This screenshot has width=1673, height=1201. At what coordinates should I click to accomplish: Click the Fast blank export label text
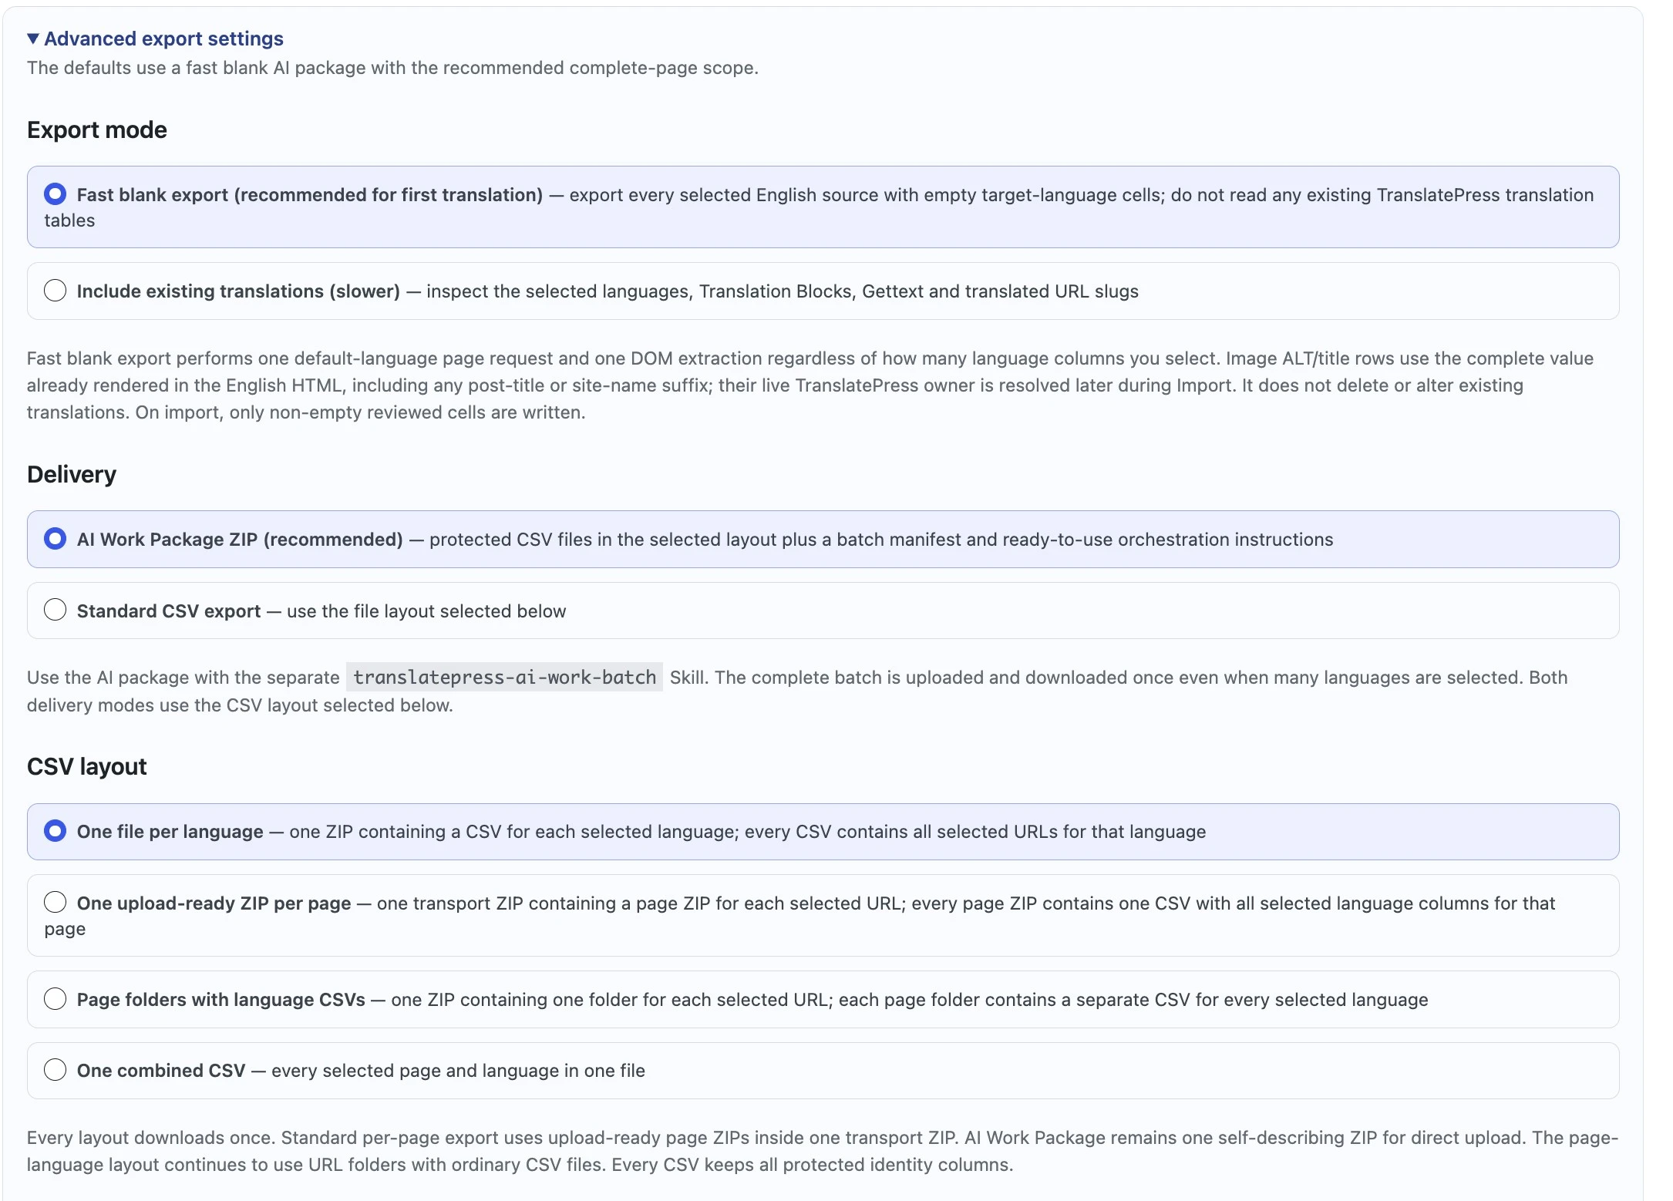pos(310,195)
